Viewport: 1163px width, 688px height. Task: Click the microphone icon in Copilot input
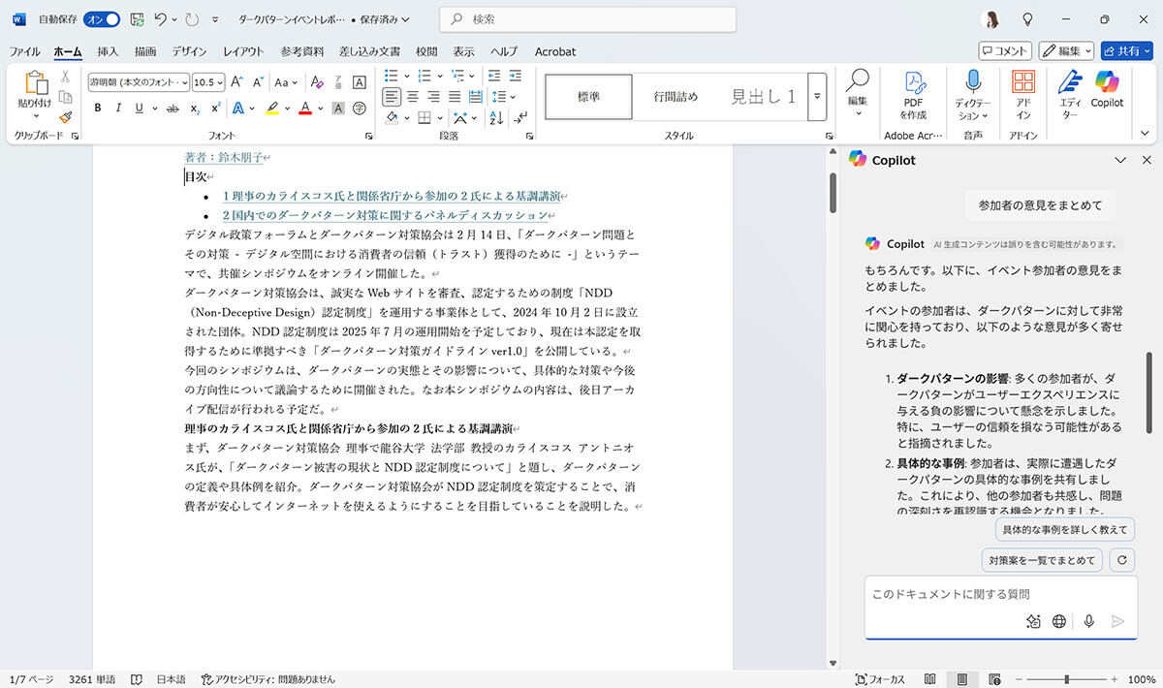(1089, 621)
